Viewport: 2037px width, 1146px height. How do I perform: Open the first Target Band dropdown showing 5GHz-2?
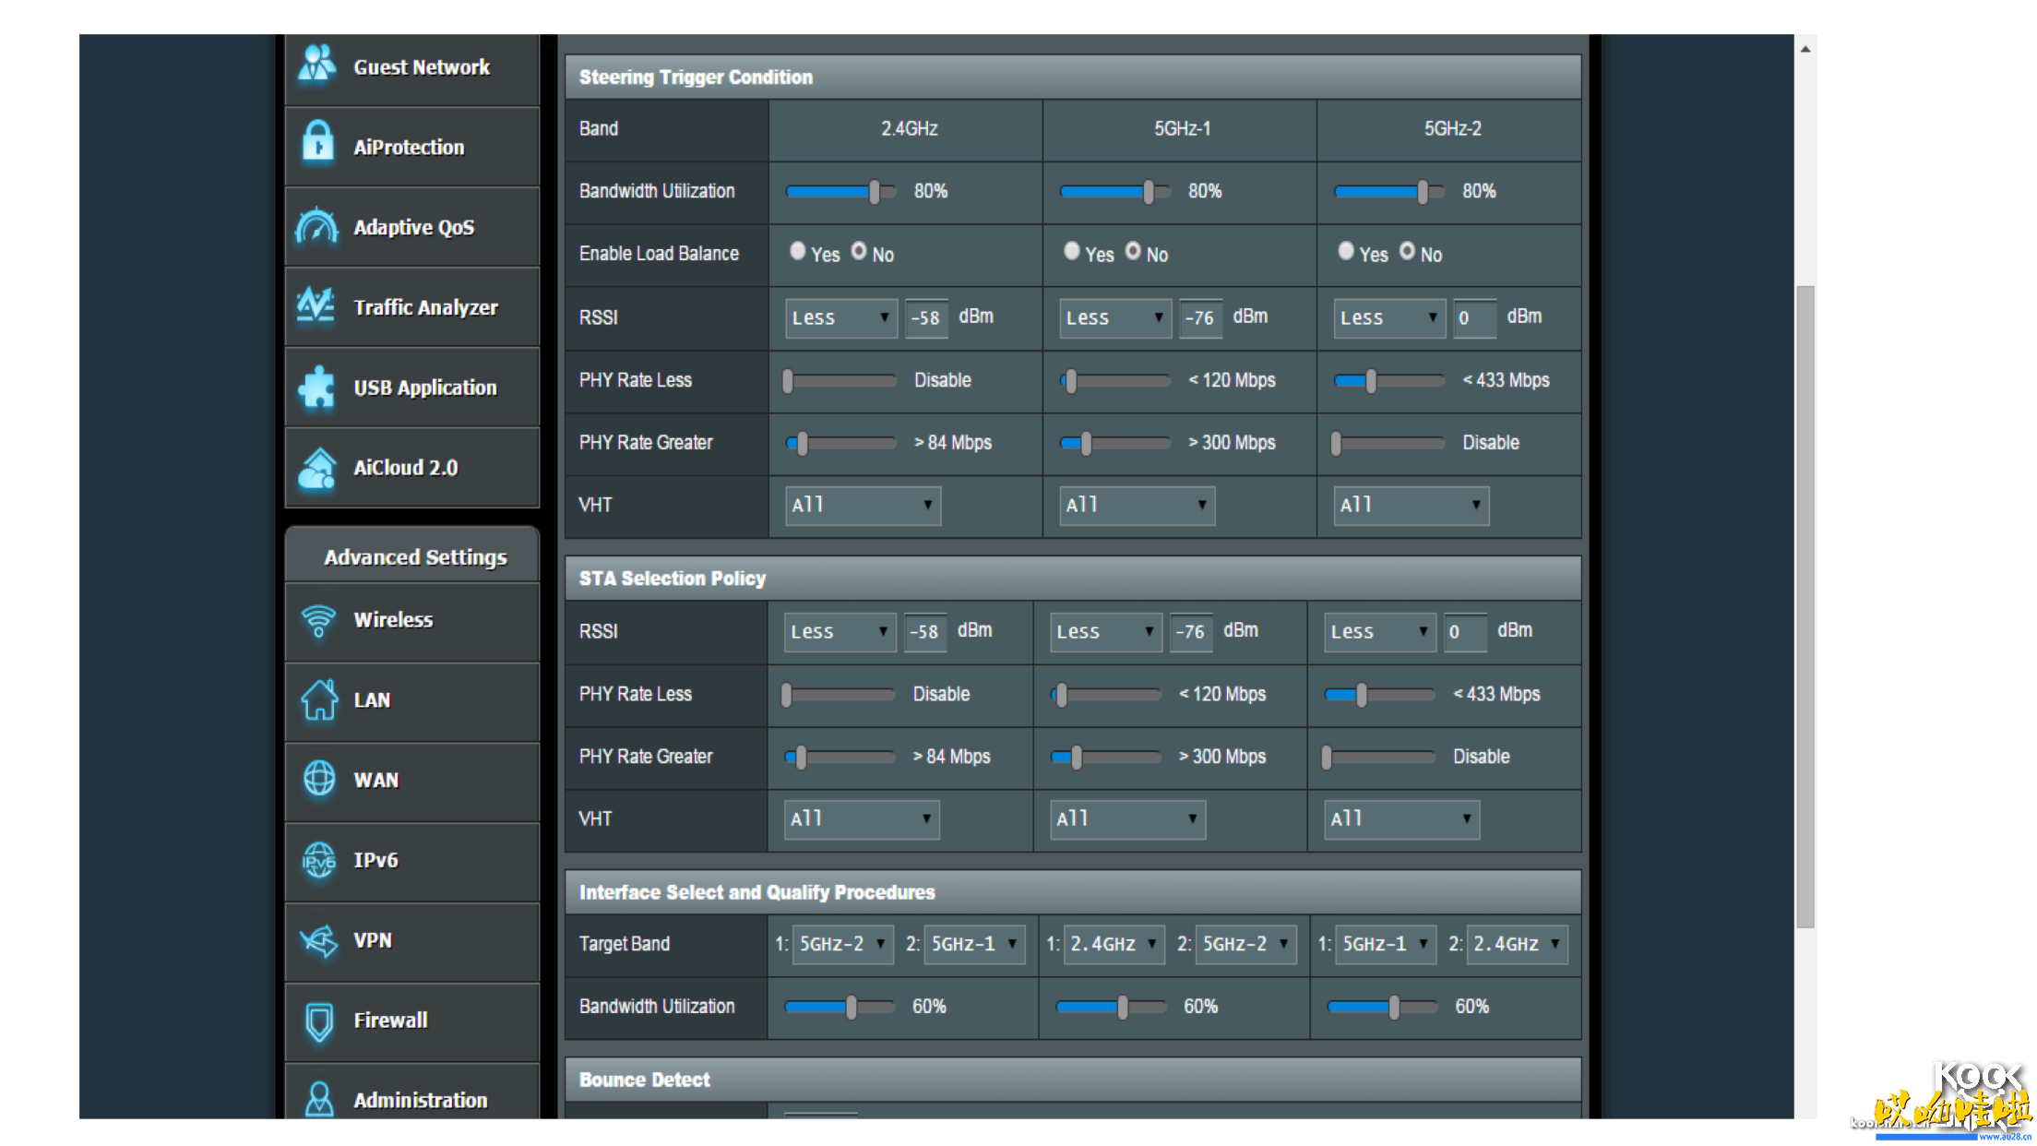click(843, 944)
